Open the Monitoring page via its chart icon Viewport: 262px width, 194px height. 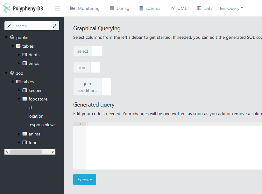click(73, 8)
